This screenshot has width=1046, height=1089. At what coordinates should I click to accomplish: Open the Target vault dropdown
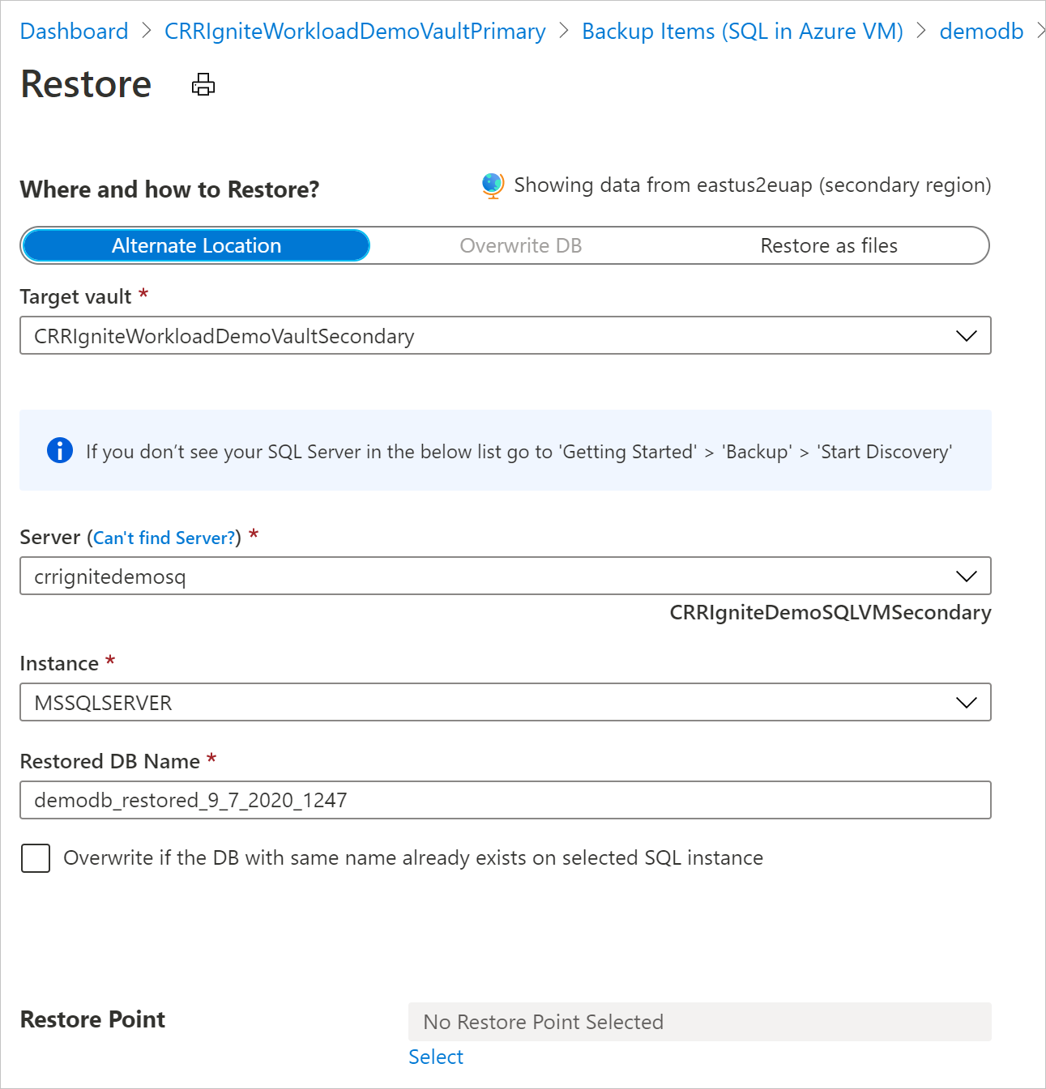(x=966, y=335)
